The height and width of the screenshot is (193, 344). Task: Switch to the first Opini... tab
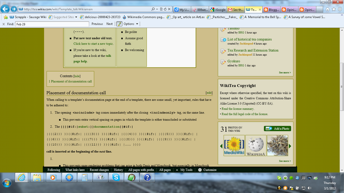pyautogui.click(x=290, y=10)
